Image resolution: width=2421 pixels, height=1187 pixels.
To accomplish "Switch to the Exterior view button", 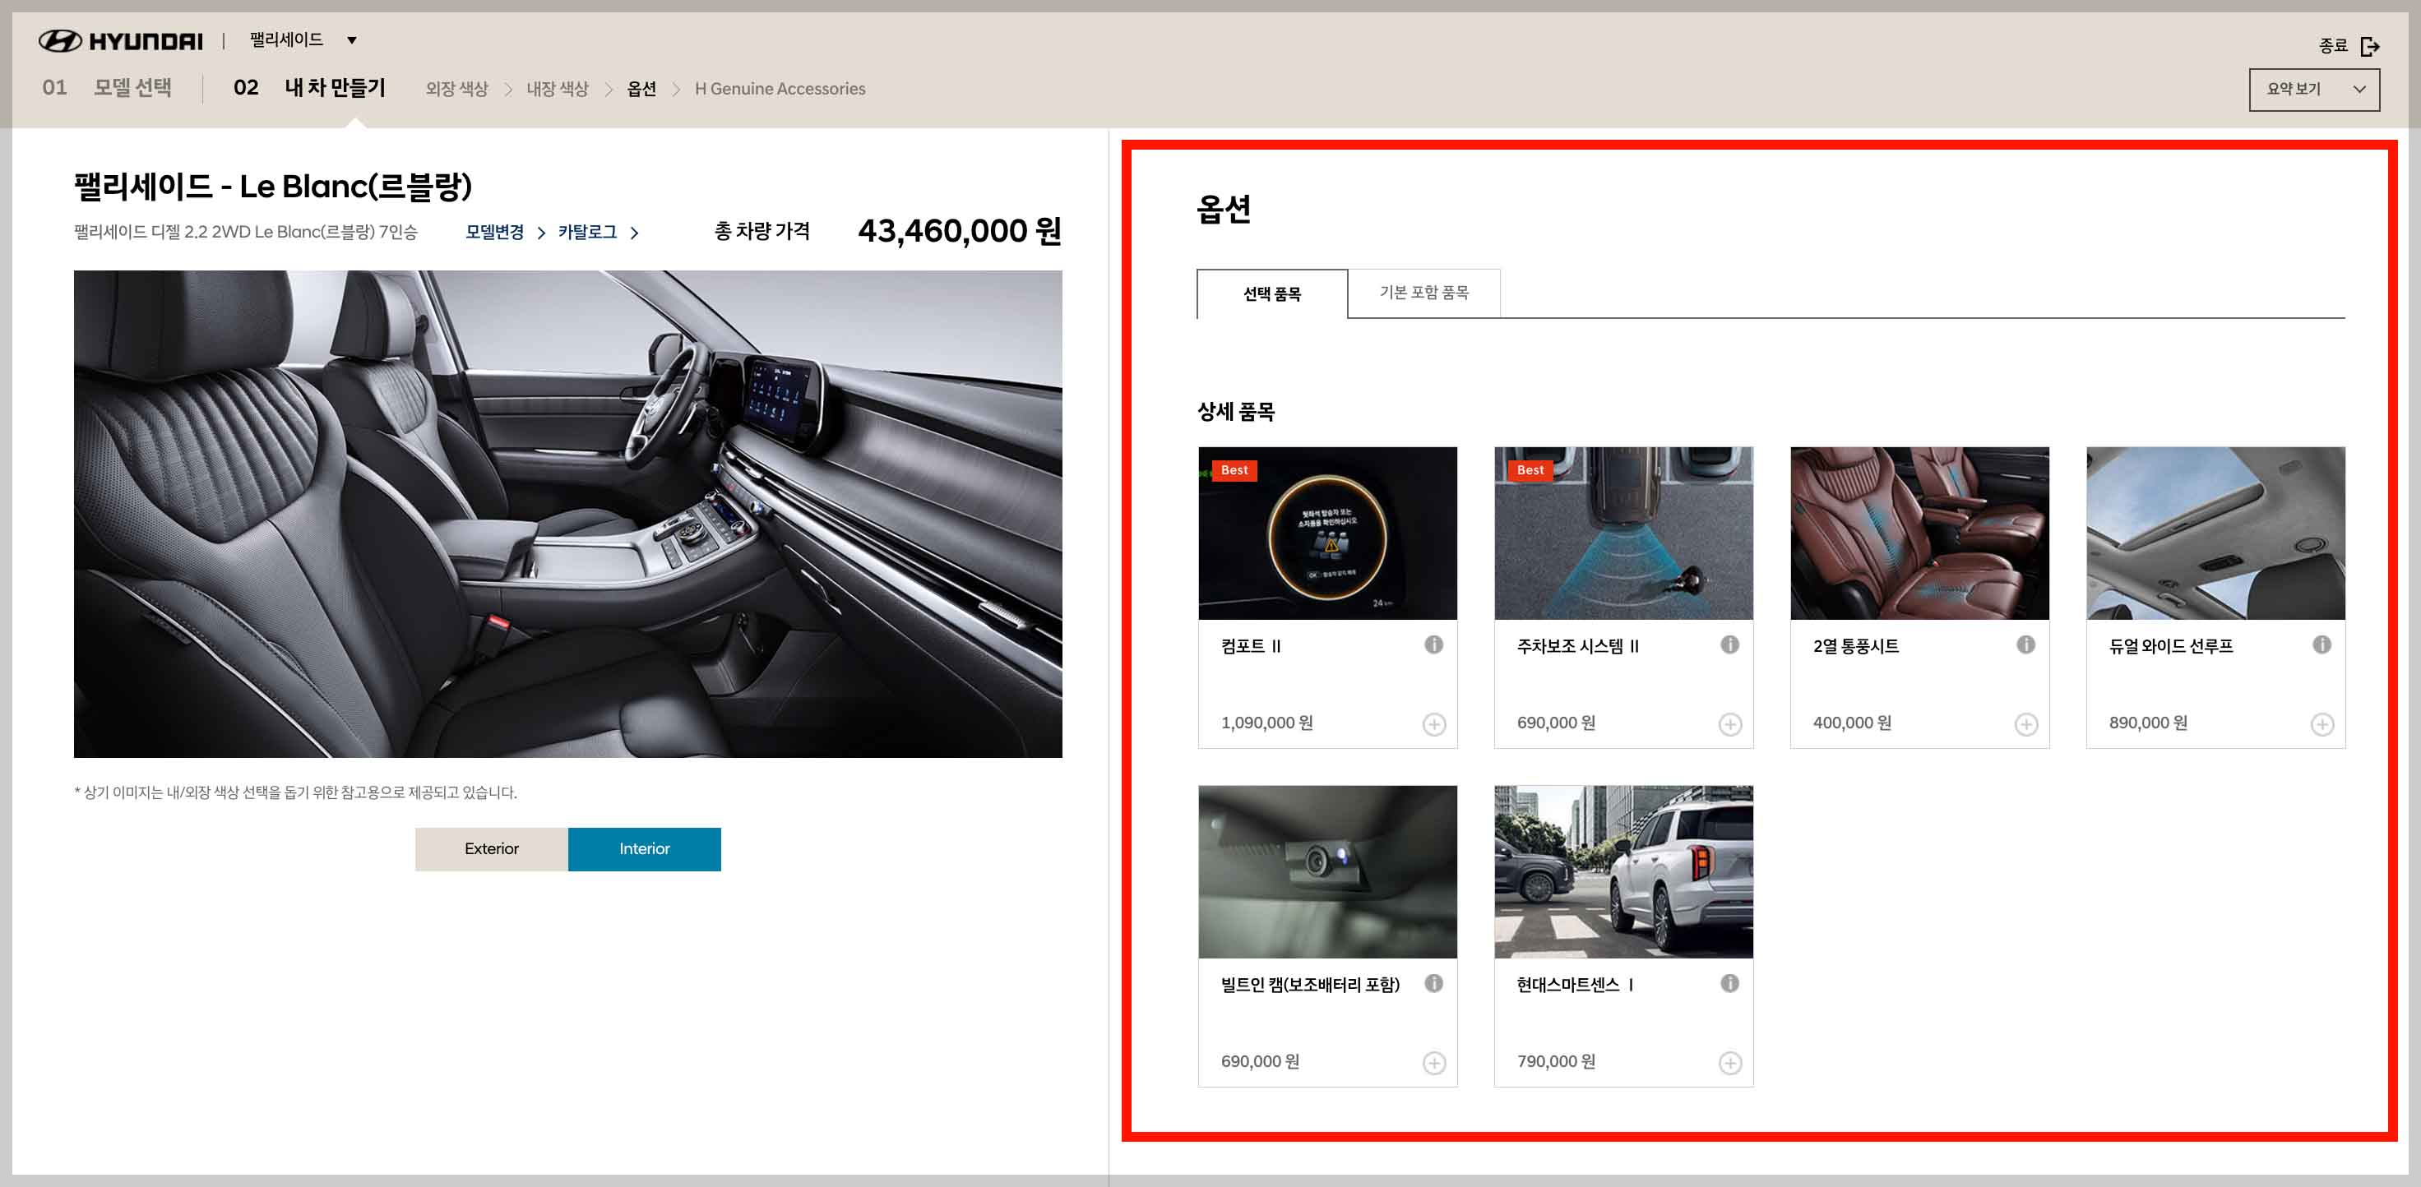I will pos(491,849).
